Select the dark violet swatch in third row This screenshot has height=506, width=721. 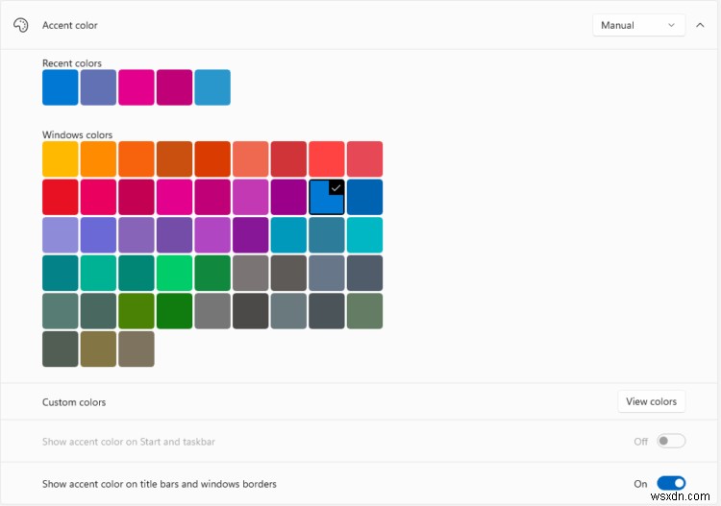pos(251,235)
